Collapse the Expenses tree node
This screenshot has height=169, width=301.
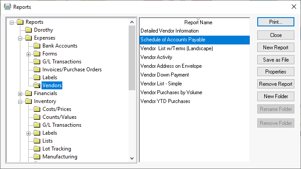coord(20,38)
